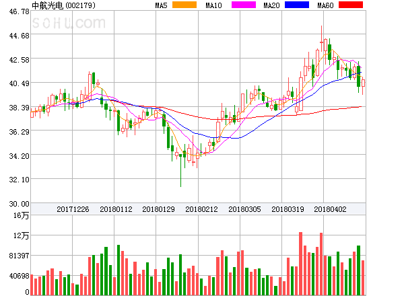The height and width of the screenshot is (296, 404).
Task: Select the MA20 legend label
Action: click(x=271, y=5)
